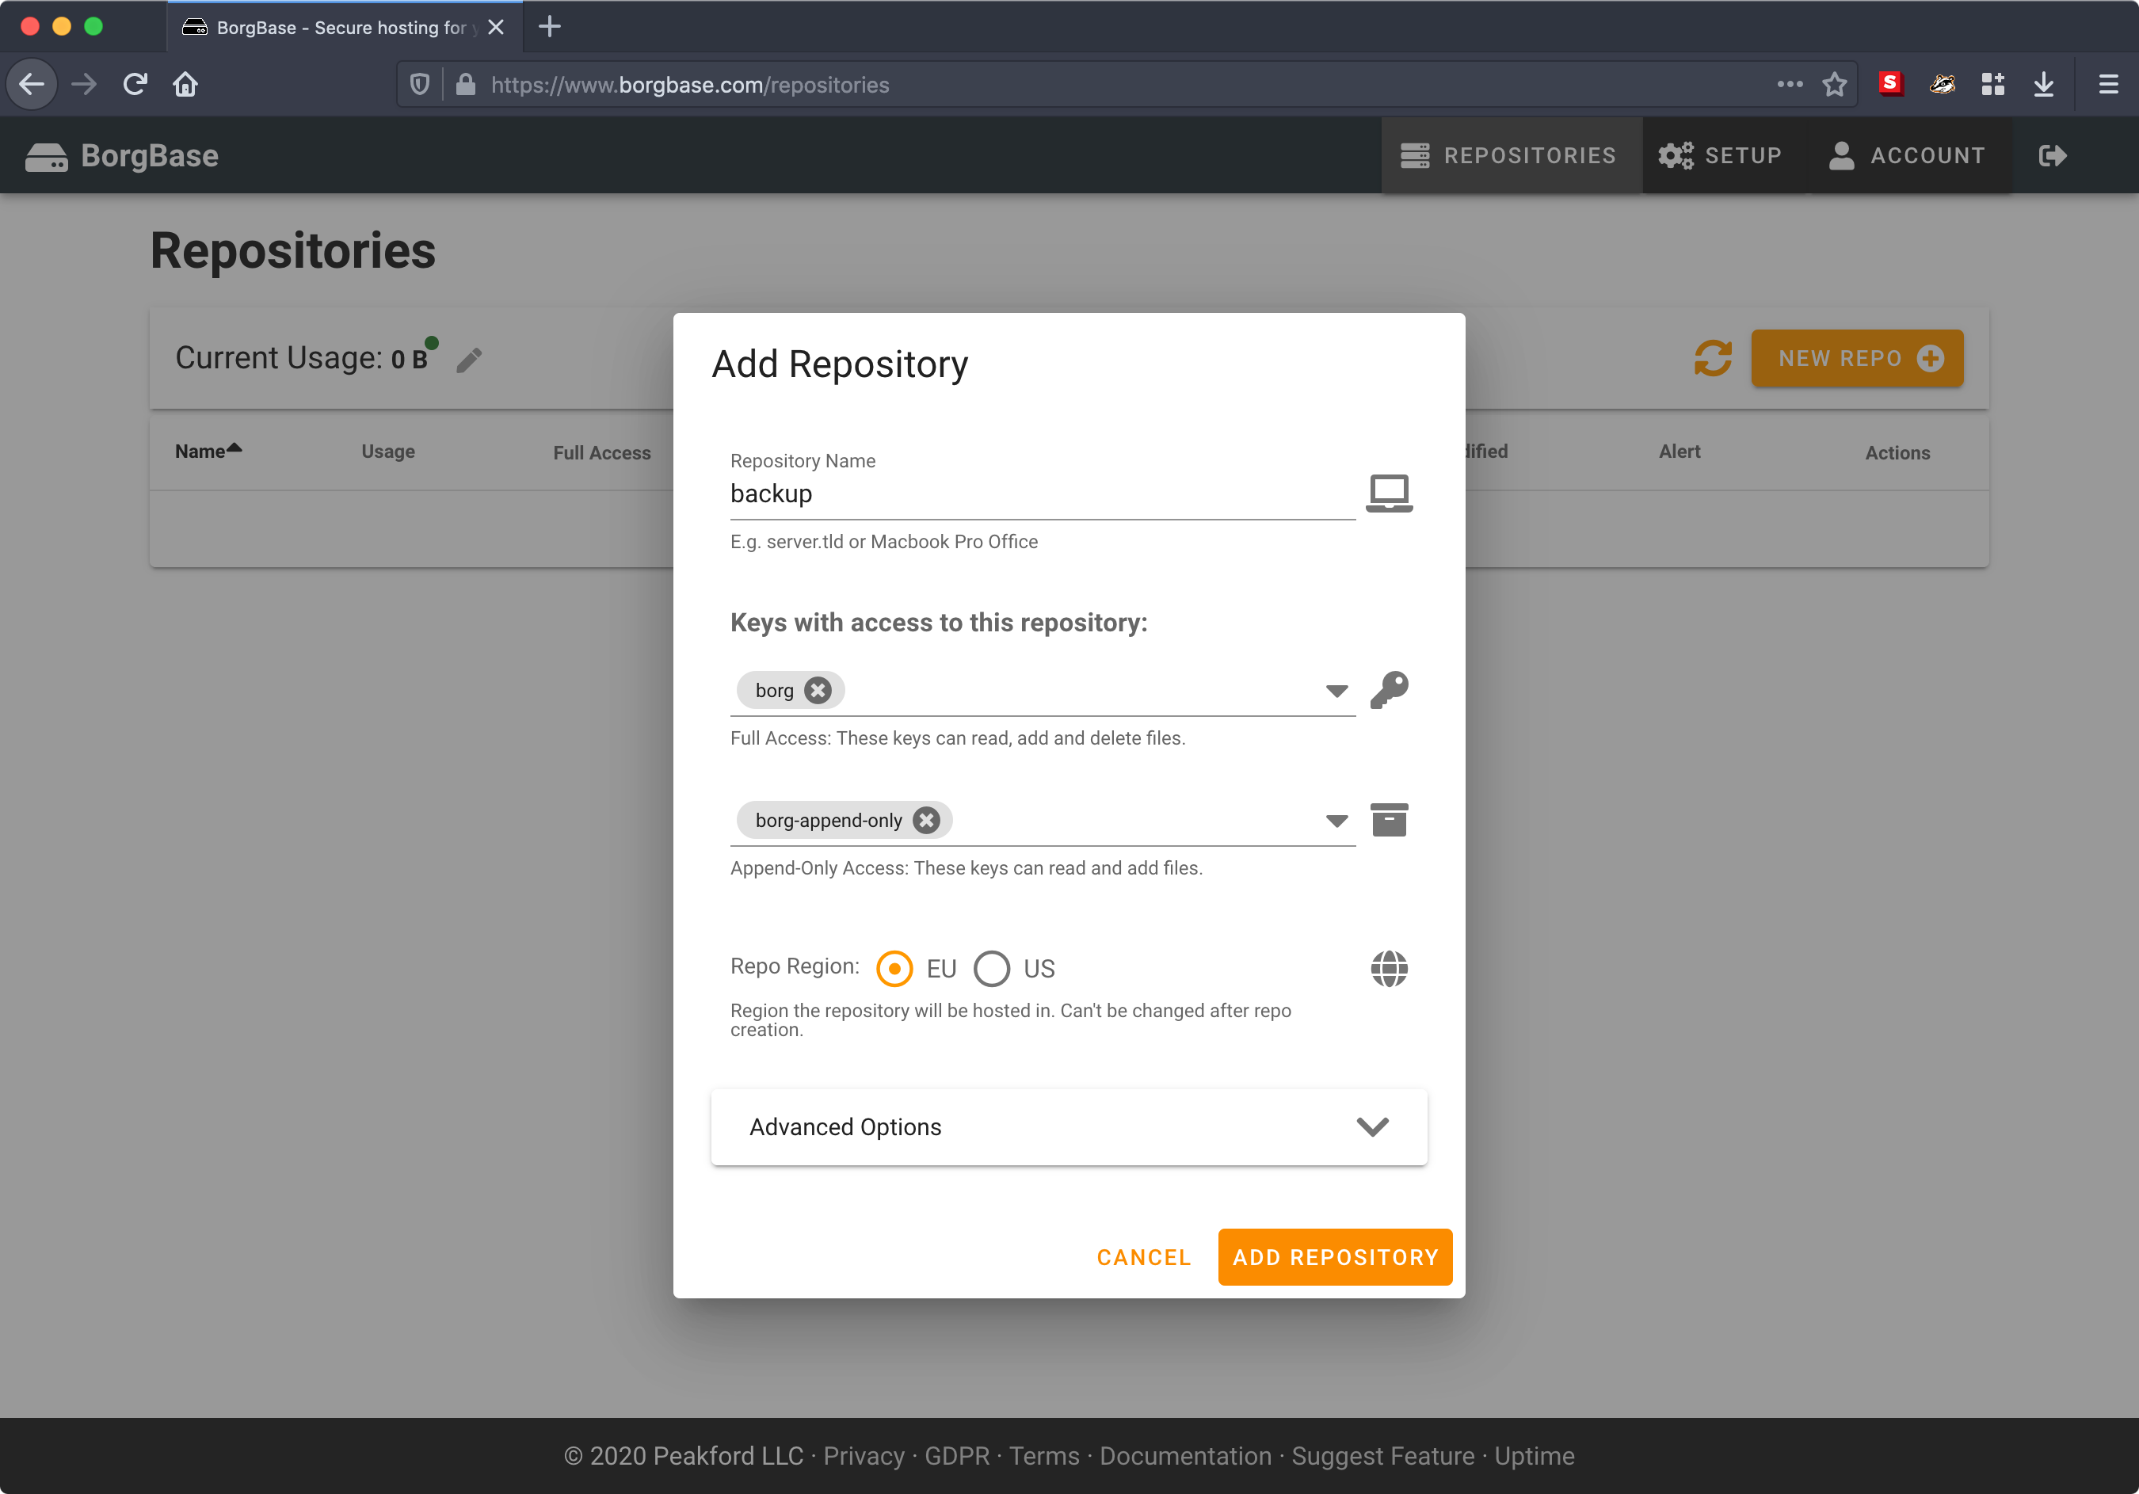Click the archive/box icon for append-only access
The height and width of the screenshot is (1494, 2139).
[x=1388, y=819]
